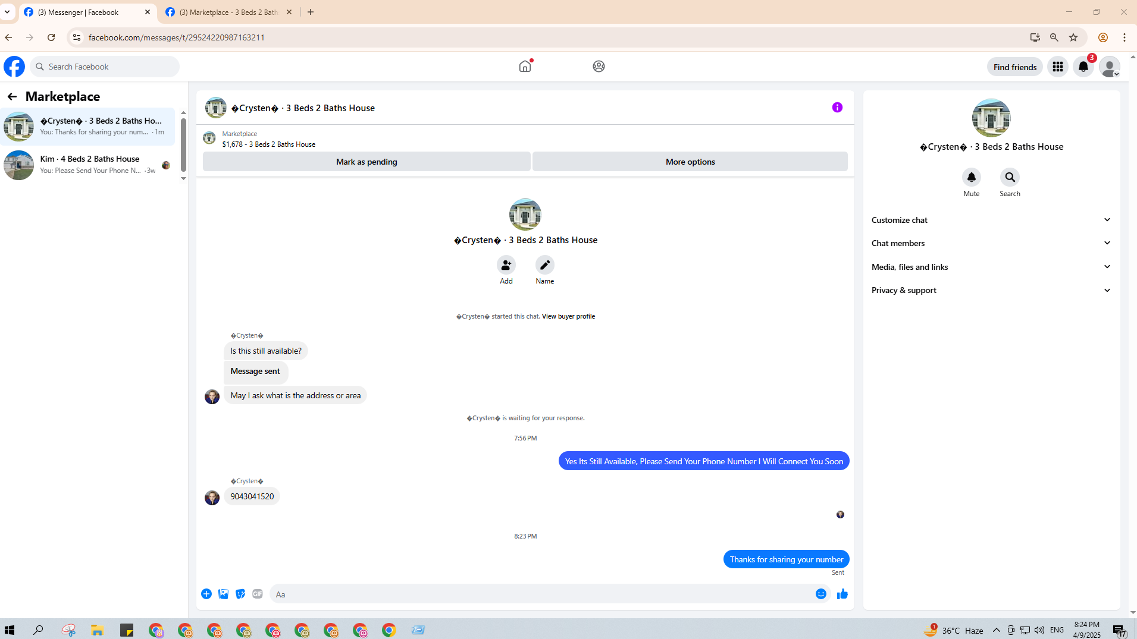The width and height of the screenshot is (1137, 639).
Task: Close the Marketplace browser tab
Action: (x=289, y=12)
